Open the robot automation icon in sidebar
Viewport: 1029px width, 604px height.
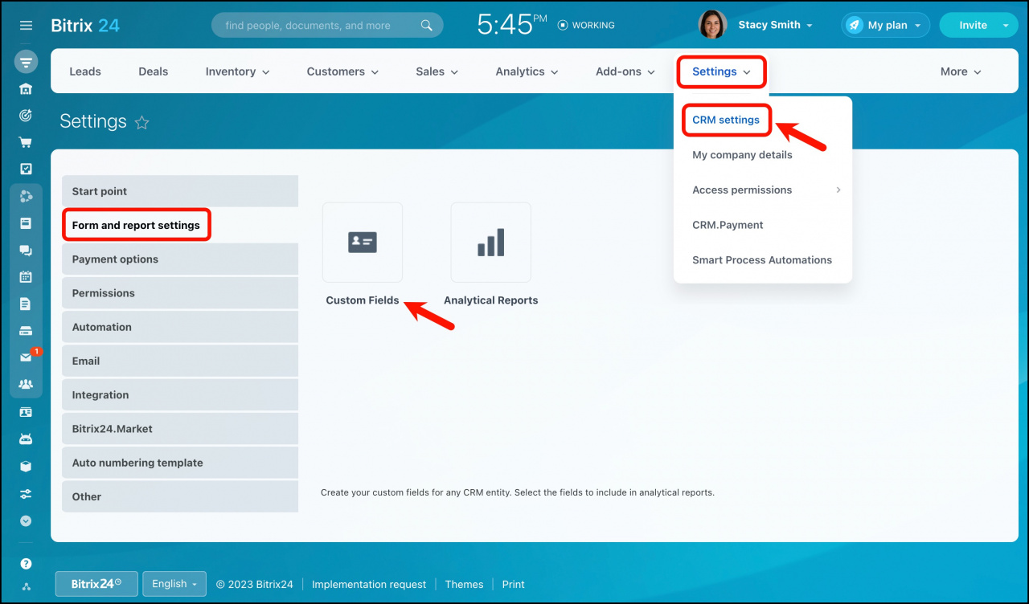(26, 439)
